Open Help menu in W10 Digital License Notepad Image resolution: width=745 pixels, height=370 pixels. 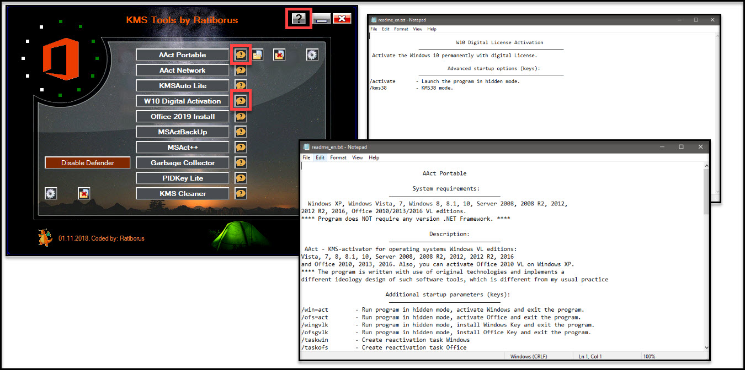(432, 29)
